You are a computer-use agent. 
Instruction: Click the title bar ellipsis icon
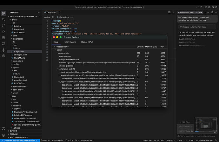[197, 7]
